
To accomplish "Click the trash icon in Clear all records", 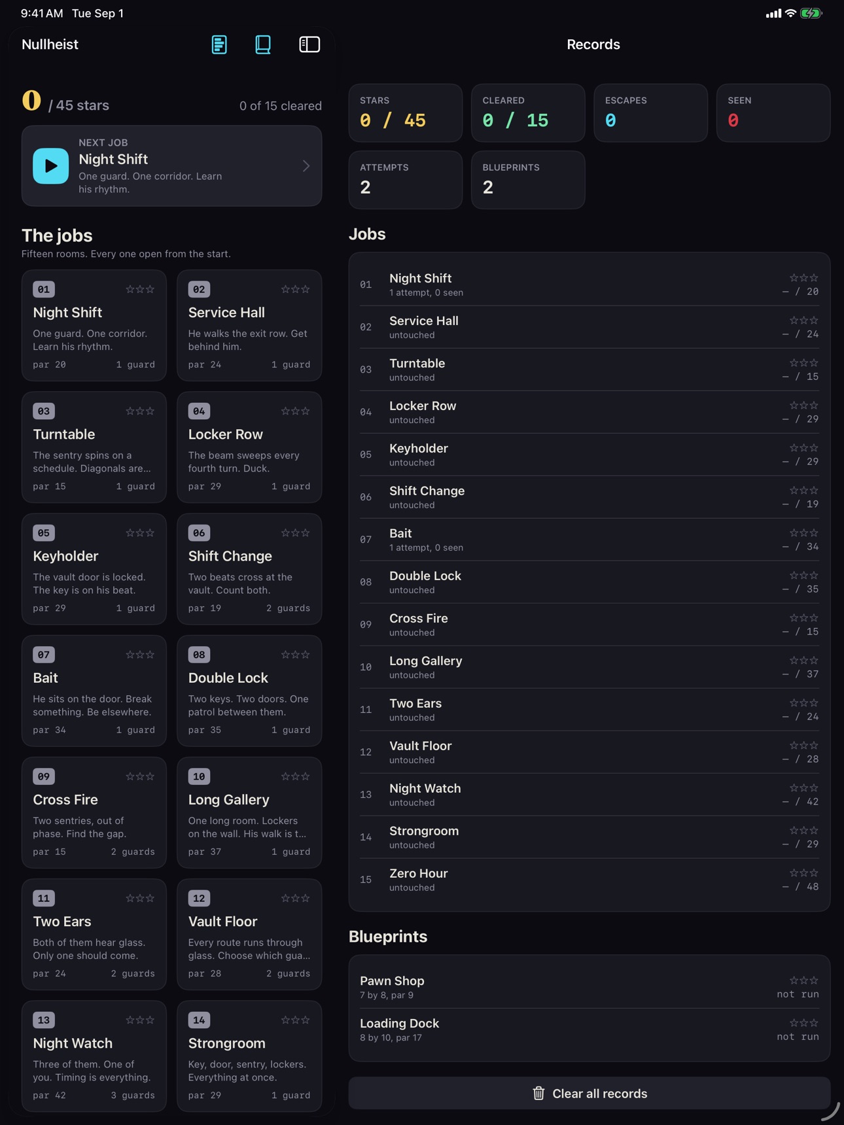I will point(538,1093).
